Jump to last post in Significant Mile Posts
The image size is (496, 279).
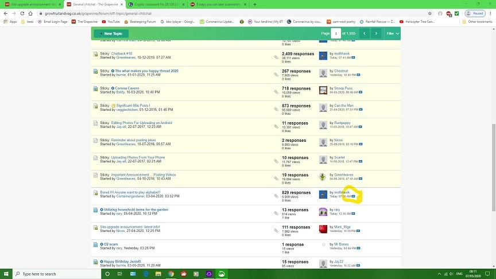coord(361,110)
